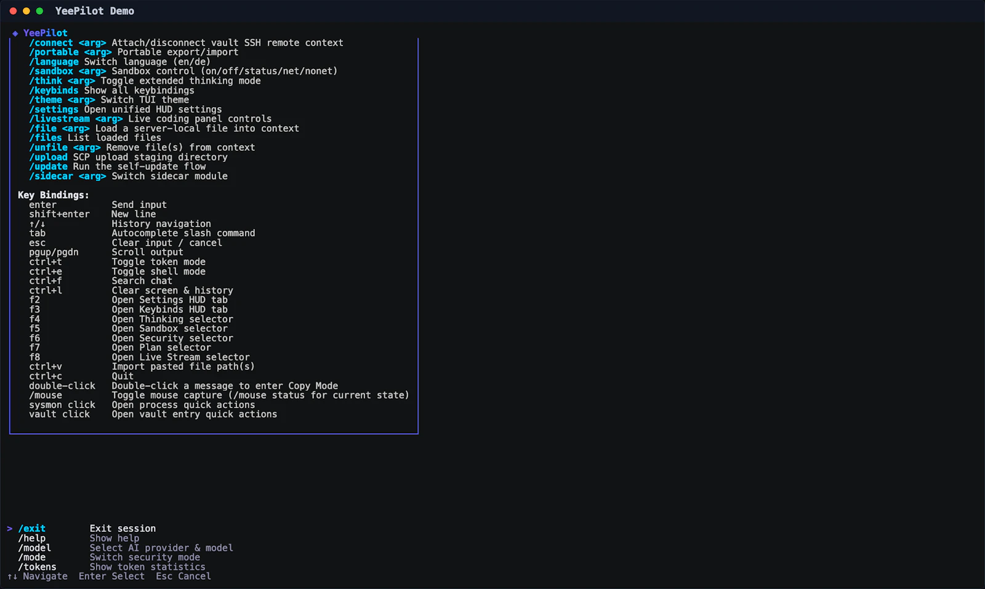Image resolution: width=985 pixels, height=589 pixels.
Task: Click the 'f5' Open Sandbox selector row
Action: click(128, 329)
